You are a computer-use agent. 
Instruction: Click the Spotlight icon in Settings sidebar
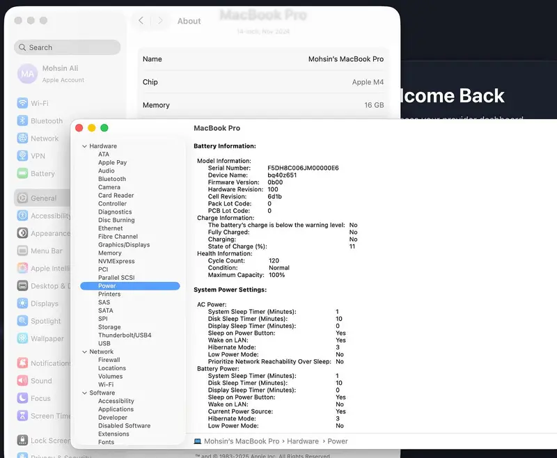pyautogui.click(x=23, y=321)
